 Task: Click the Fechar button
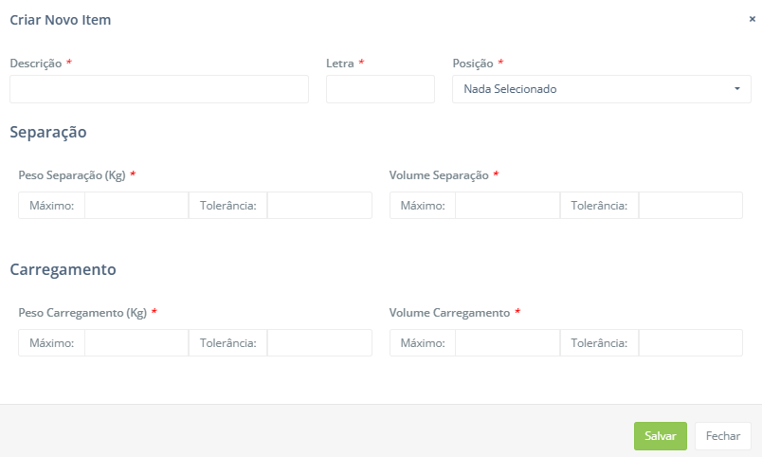[x=722, y=436]
